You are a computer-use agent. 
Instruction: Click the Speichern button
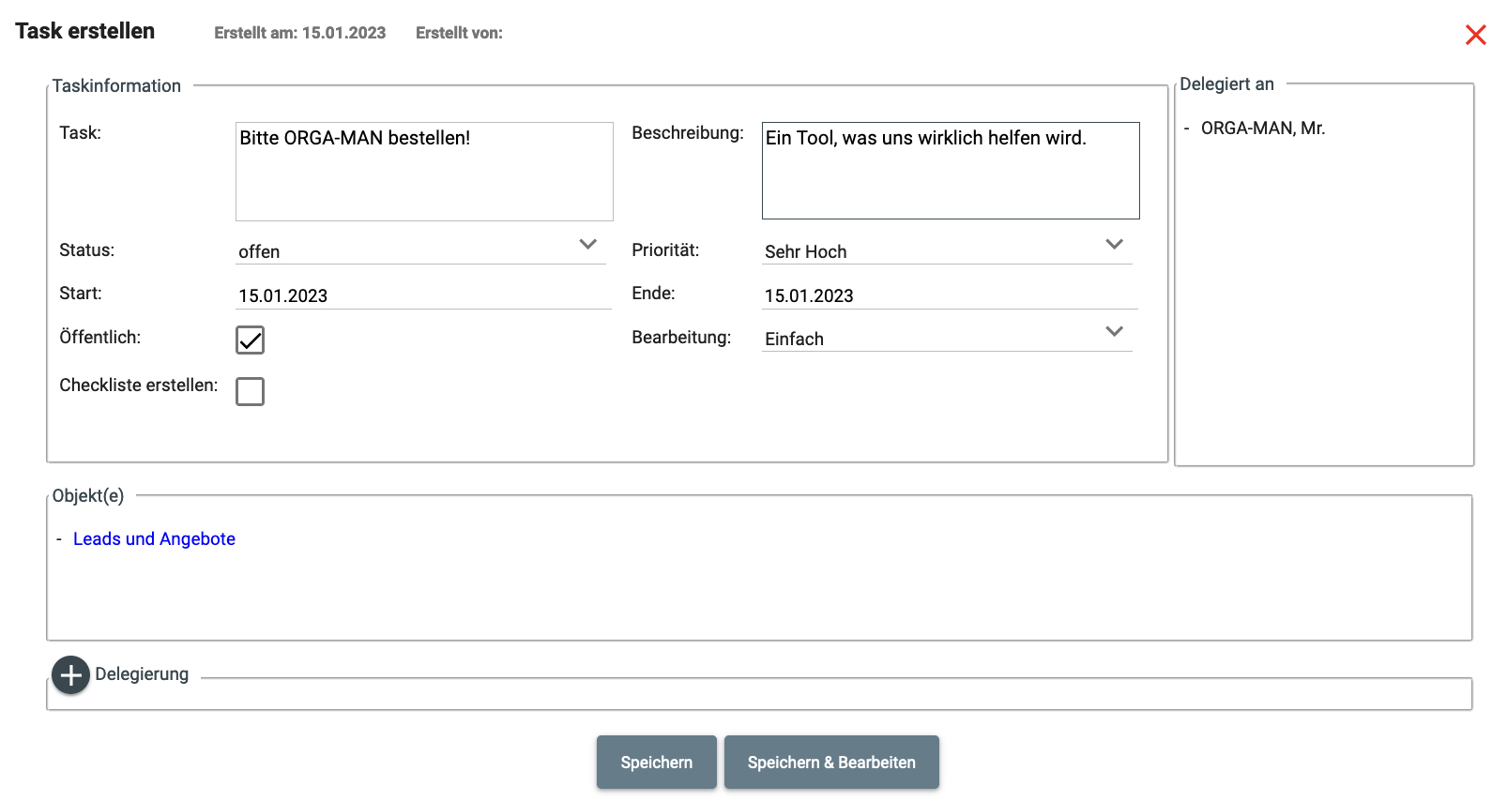coord(657,762)
